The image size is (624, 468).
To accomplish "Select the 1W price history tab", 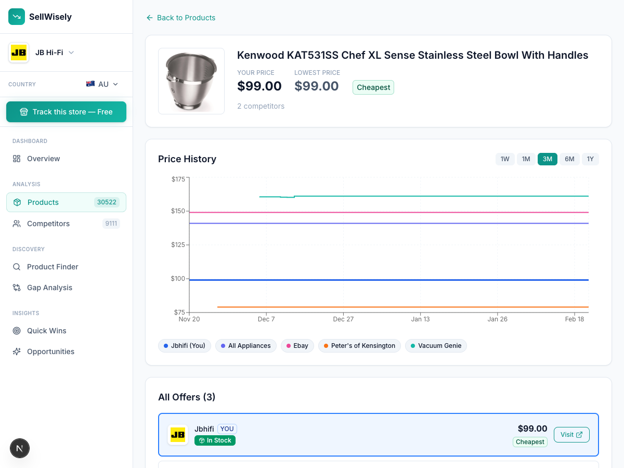I will pos(505,159).
